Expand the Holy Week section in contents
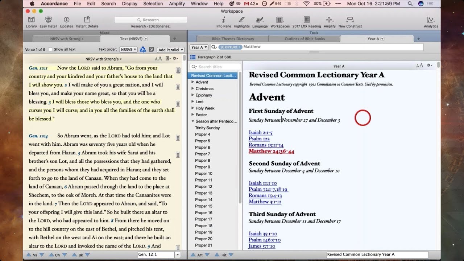This screenshot has width=464, height=261. (193, 108)
